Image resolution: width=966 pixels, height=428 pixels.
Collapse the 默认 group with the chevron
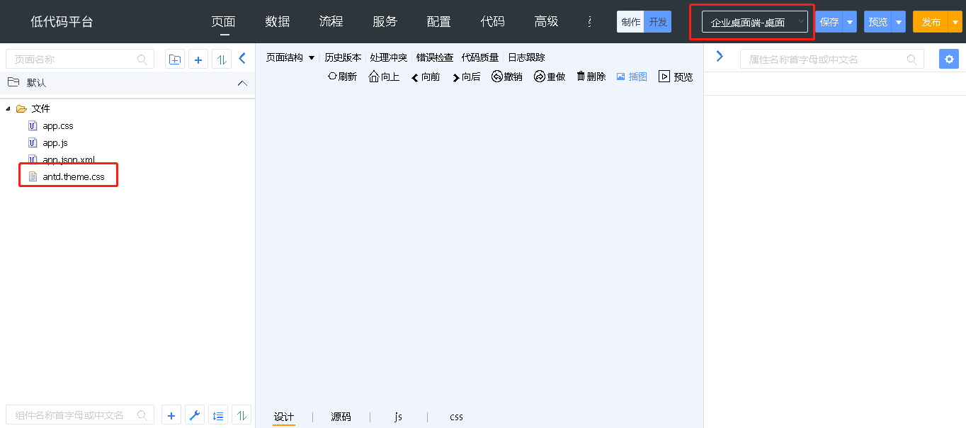(242, 83)
